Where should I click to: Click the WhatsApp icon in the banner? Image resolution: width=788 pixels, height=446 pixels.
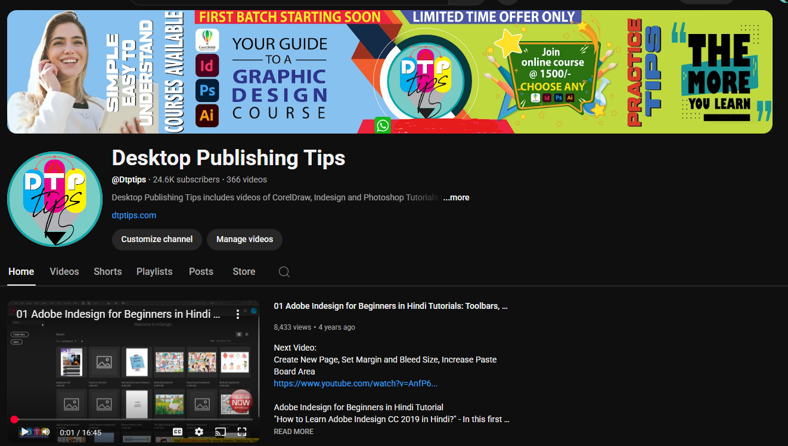click(x=383, y=126)
